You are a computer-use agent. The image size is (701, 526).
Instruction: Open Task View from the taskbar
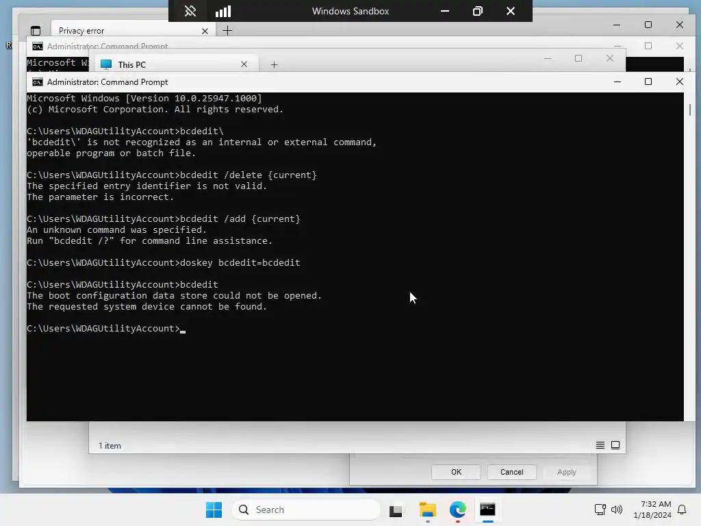point(396,510)
